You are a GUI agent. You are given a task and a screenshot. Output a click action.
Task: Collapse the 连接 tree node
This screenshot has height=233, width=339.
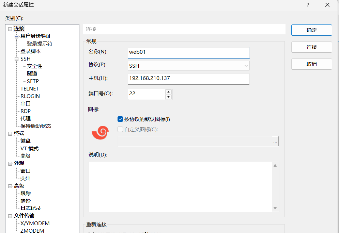pyautogui.click(x=10, y=29)
